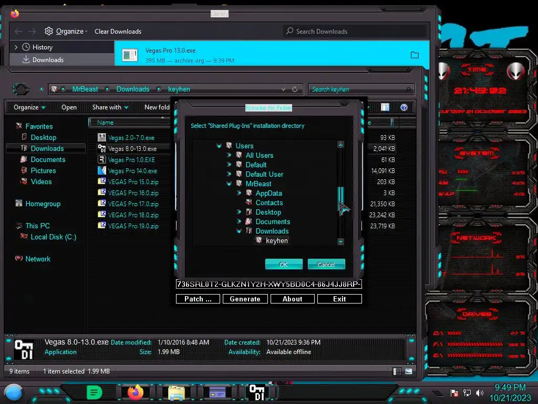Collapse the Users folder in dialog tree

(219, 146)
